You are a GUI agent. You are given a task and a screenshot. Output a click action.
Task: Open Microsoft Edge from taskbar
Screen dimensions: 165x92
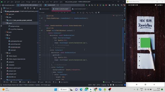click(x=81, y=89)
